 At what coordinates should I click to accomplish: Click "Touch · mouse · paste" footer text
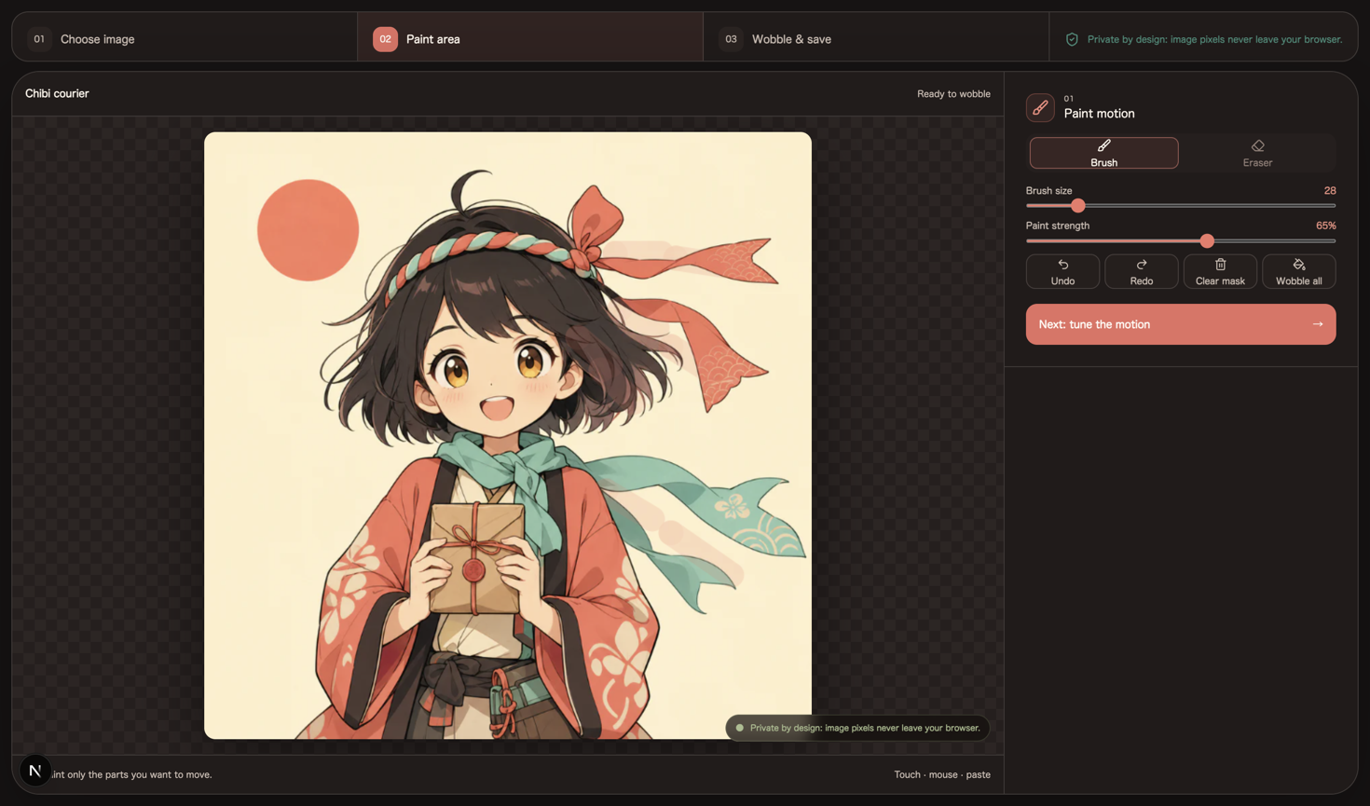(x=942, y=774)
